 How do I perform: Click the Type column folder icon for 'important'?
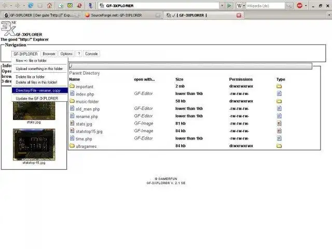tap(279, 86)
